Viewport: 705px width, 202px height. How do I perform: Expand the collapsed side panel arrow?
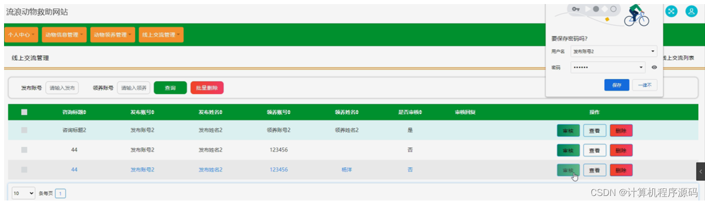point(700,172)
